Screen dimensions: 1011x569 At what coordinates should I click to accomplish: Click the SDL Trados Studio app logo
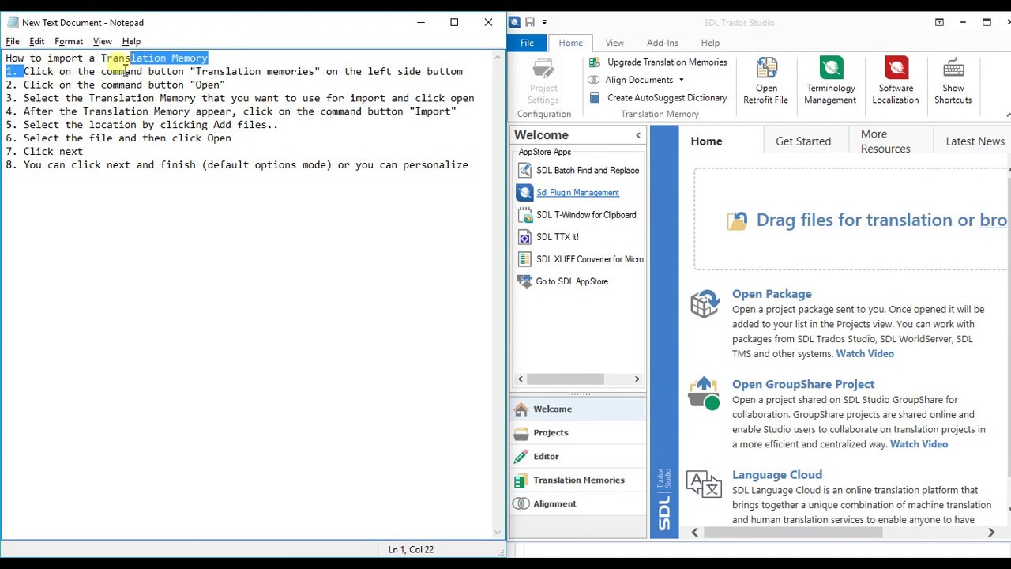point(514,22)
